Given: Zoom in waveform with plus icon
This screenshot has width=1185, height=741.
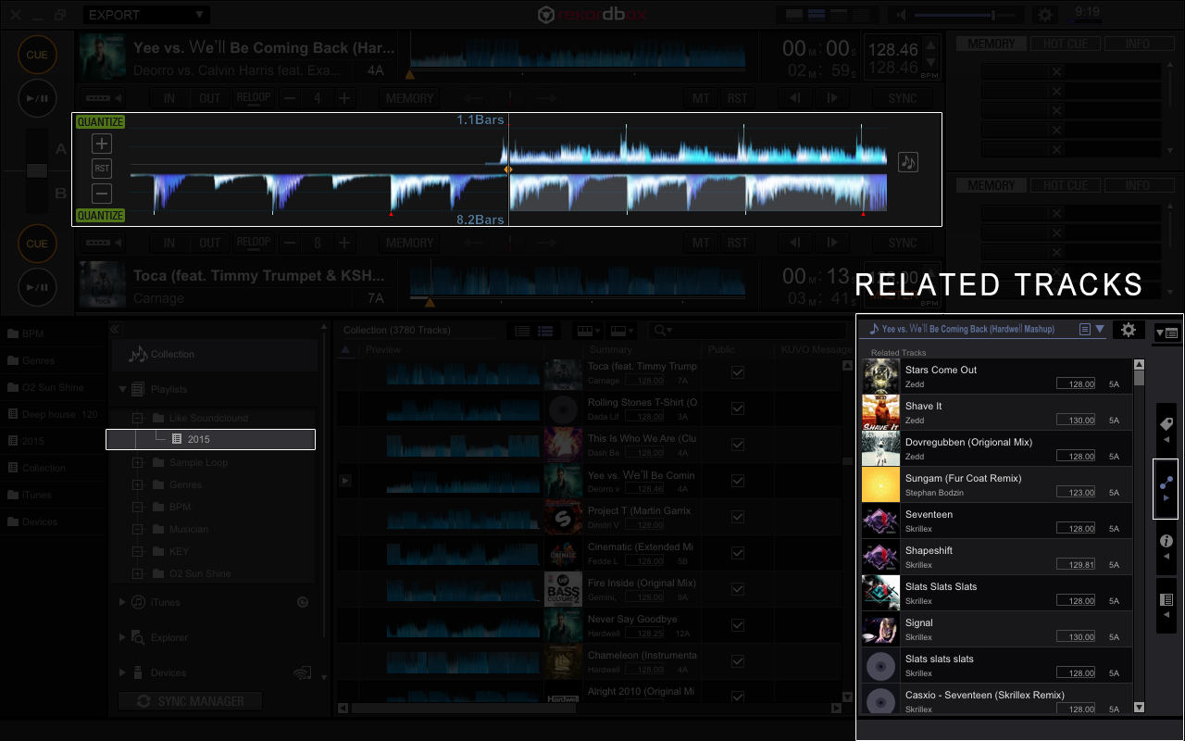Looking at the screenshot, I should tap(102, 144).
